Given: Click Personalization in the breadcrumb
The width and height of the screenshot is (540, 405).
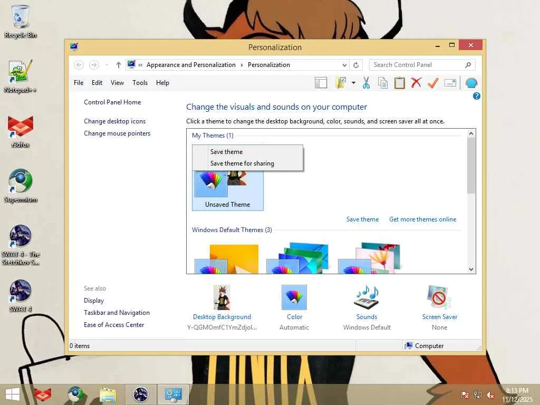Looking at the screenshot, I should (268, 65).
